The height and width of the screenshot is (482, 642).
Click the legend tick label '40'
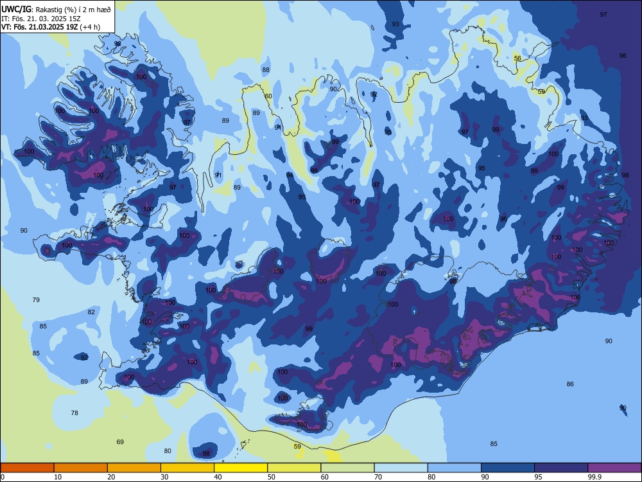pos(218,477)
